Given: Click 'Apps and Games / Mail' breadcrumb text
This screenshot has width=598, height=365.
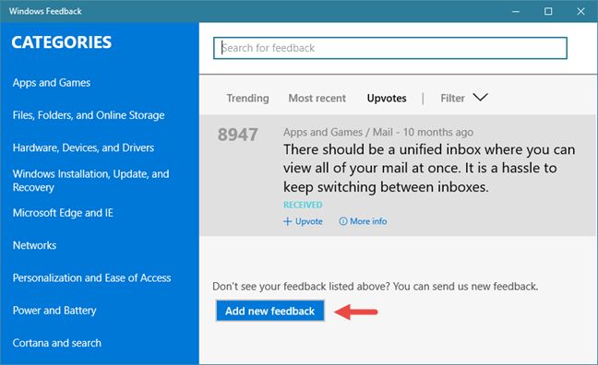Looking at the screenshot, I should point(338,132).
